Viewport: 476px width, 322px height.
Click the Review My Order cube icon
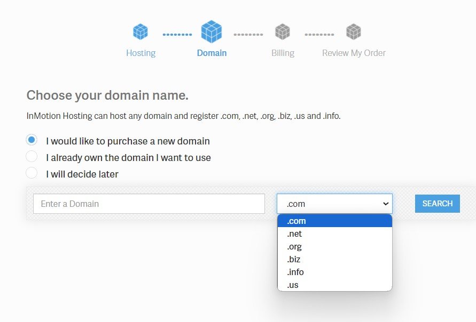point(354,31)
